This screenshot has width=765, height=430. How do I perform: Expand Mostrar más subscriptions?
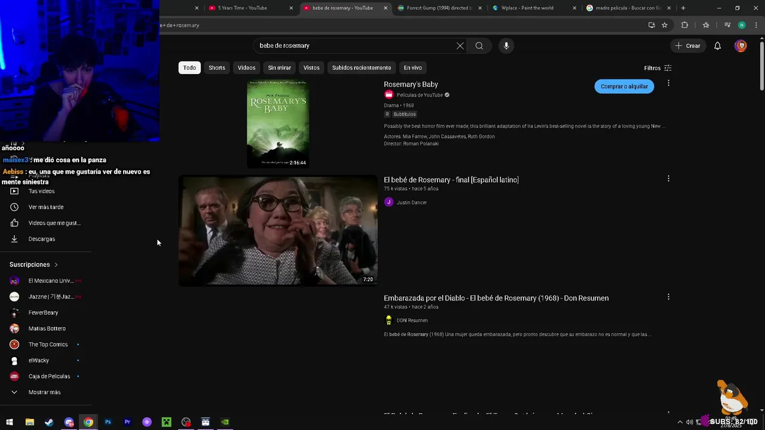coord(45,392)
